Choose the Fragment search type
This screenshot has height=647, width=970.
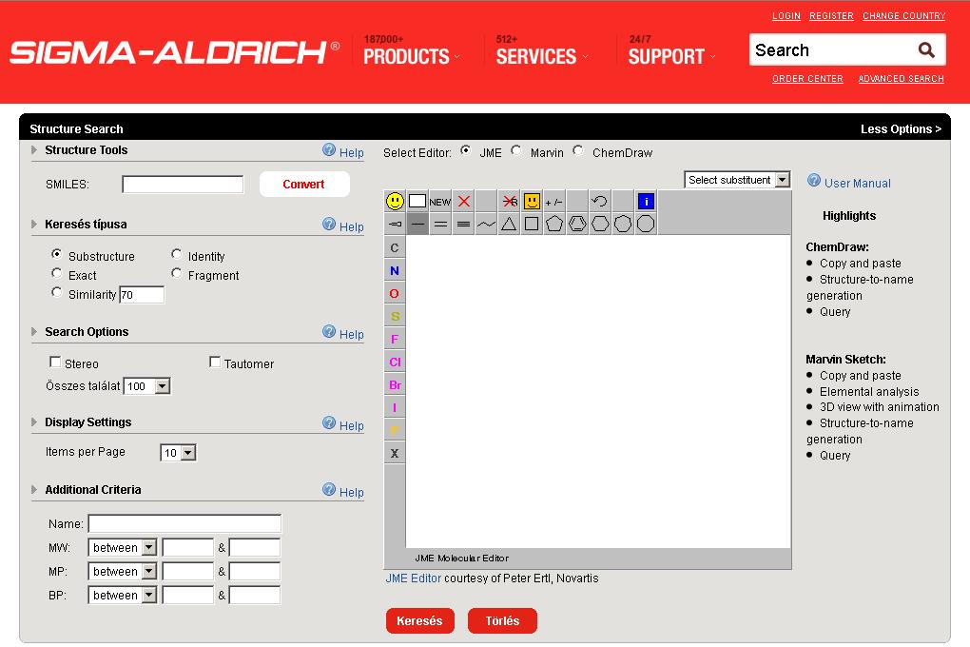click(x=177, y=273)
